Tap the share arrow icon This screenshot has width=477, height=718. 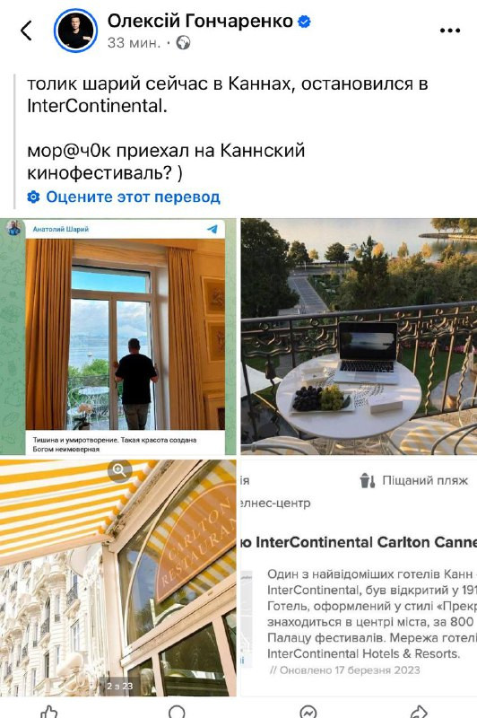pyautogui.click(x=419, y=712)
